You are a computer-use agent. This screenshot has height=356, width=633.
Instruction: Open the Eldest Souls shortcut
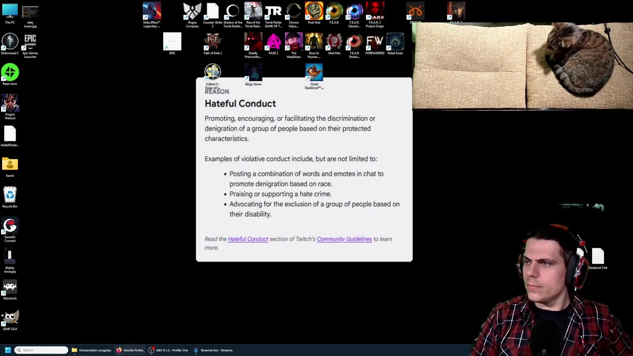tap(395, 44)
